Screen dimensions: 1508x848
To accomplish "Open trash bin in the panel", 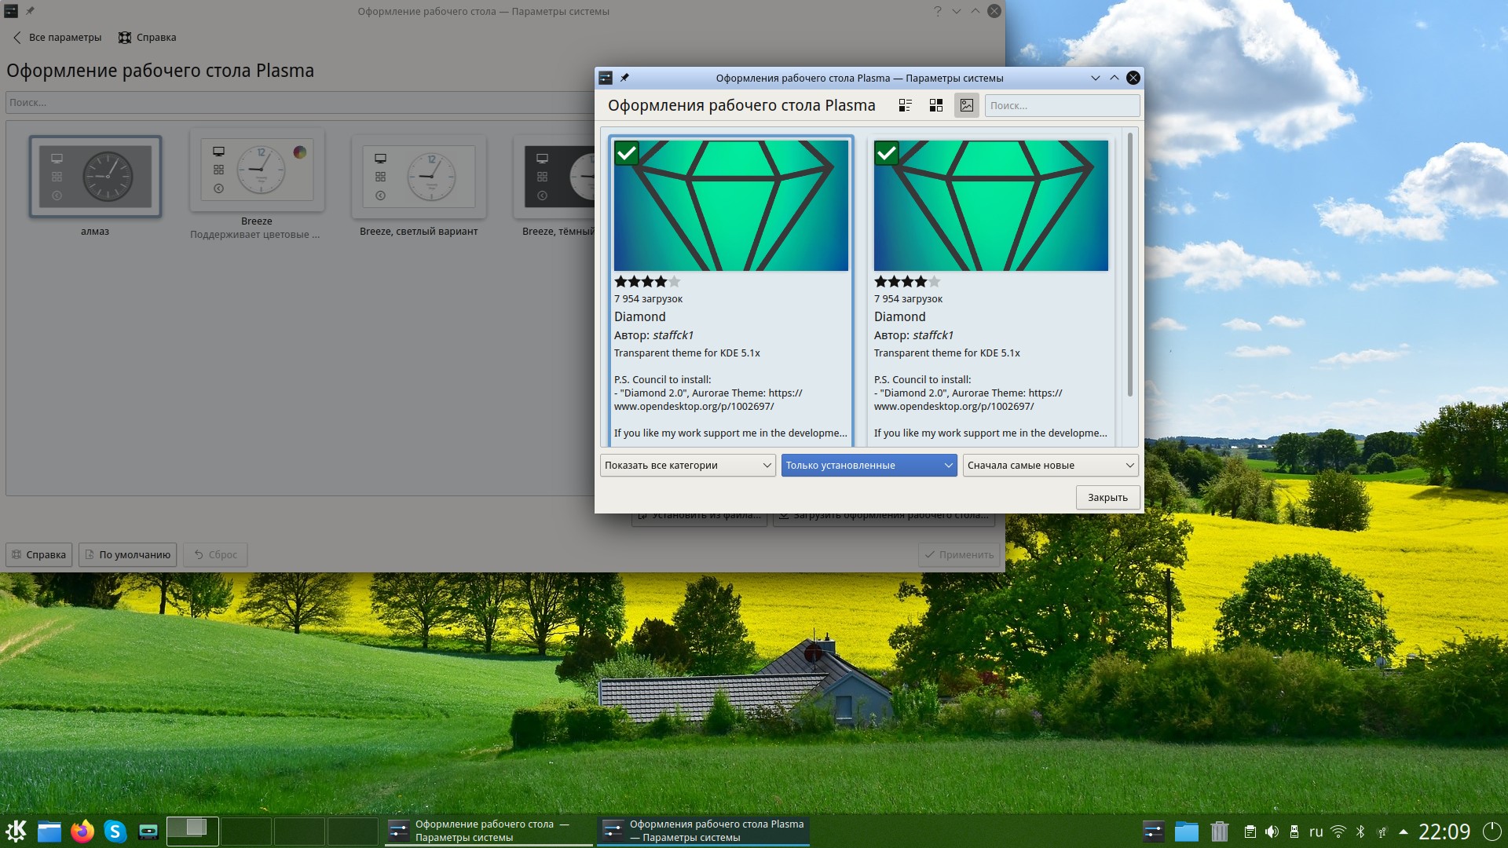I will pyautogui.click(x=1219, y=832).
